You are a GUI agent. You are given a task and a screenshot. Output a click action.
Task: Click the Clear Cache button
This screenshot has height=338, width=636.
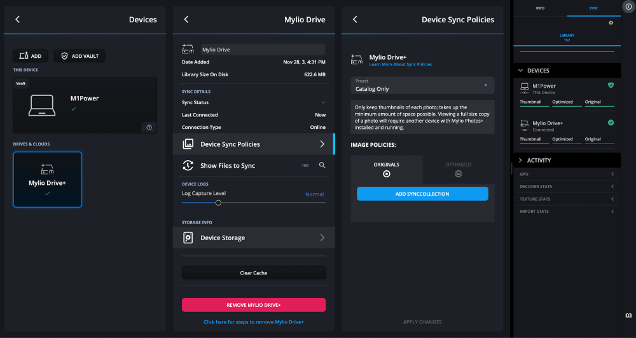(254, 273)
